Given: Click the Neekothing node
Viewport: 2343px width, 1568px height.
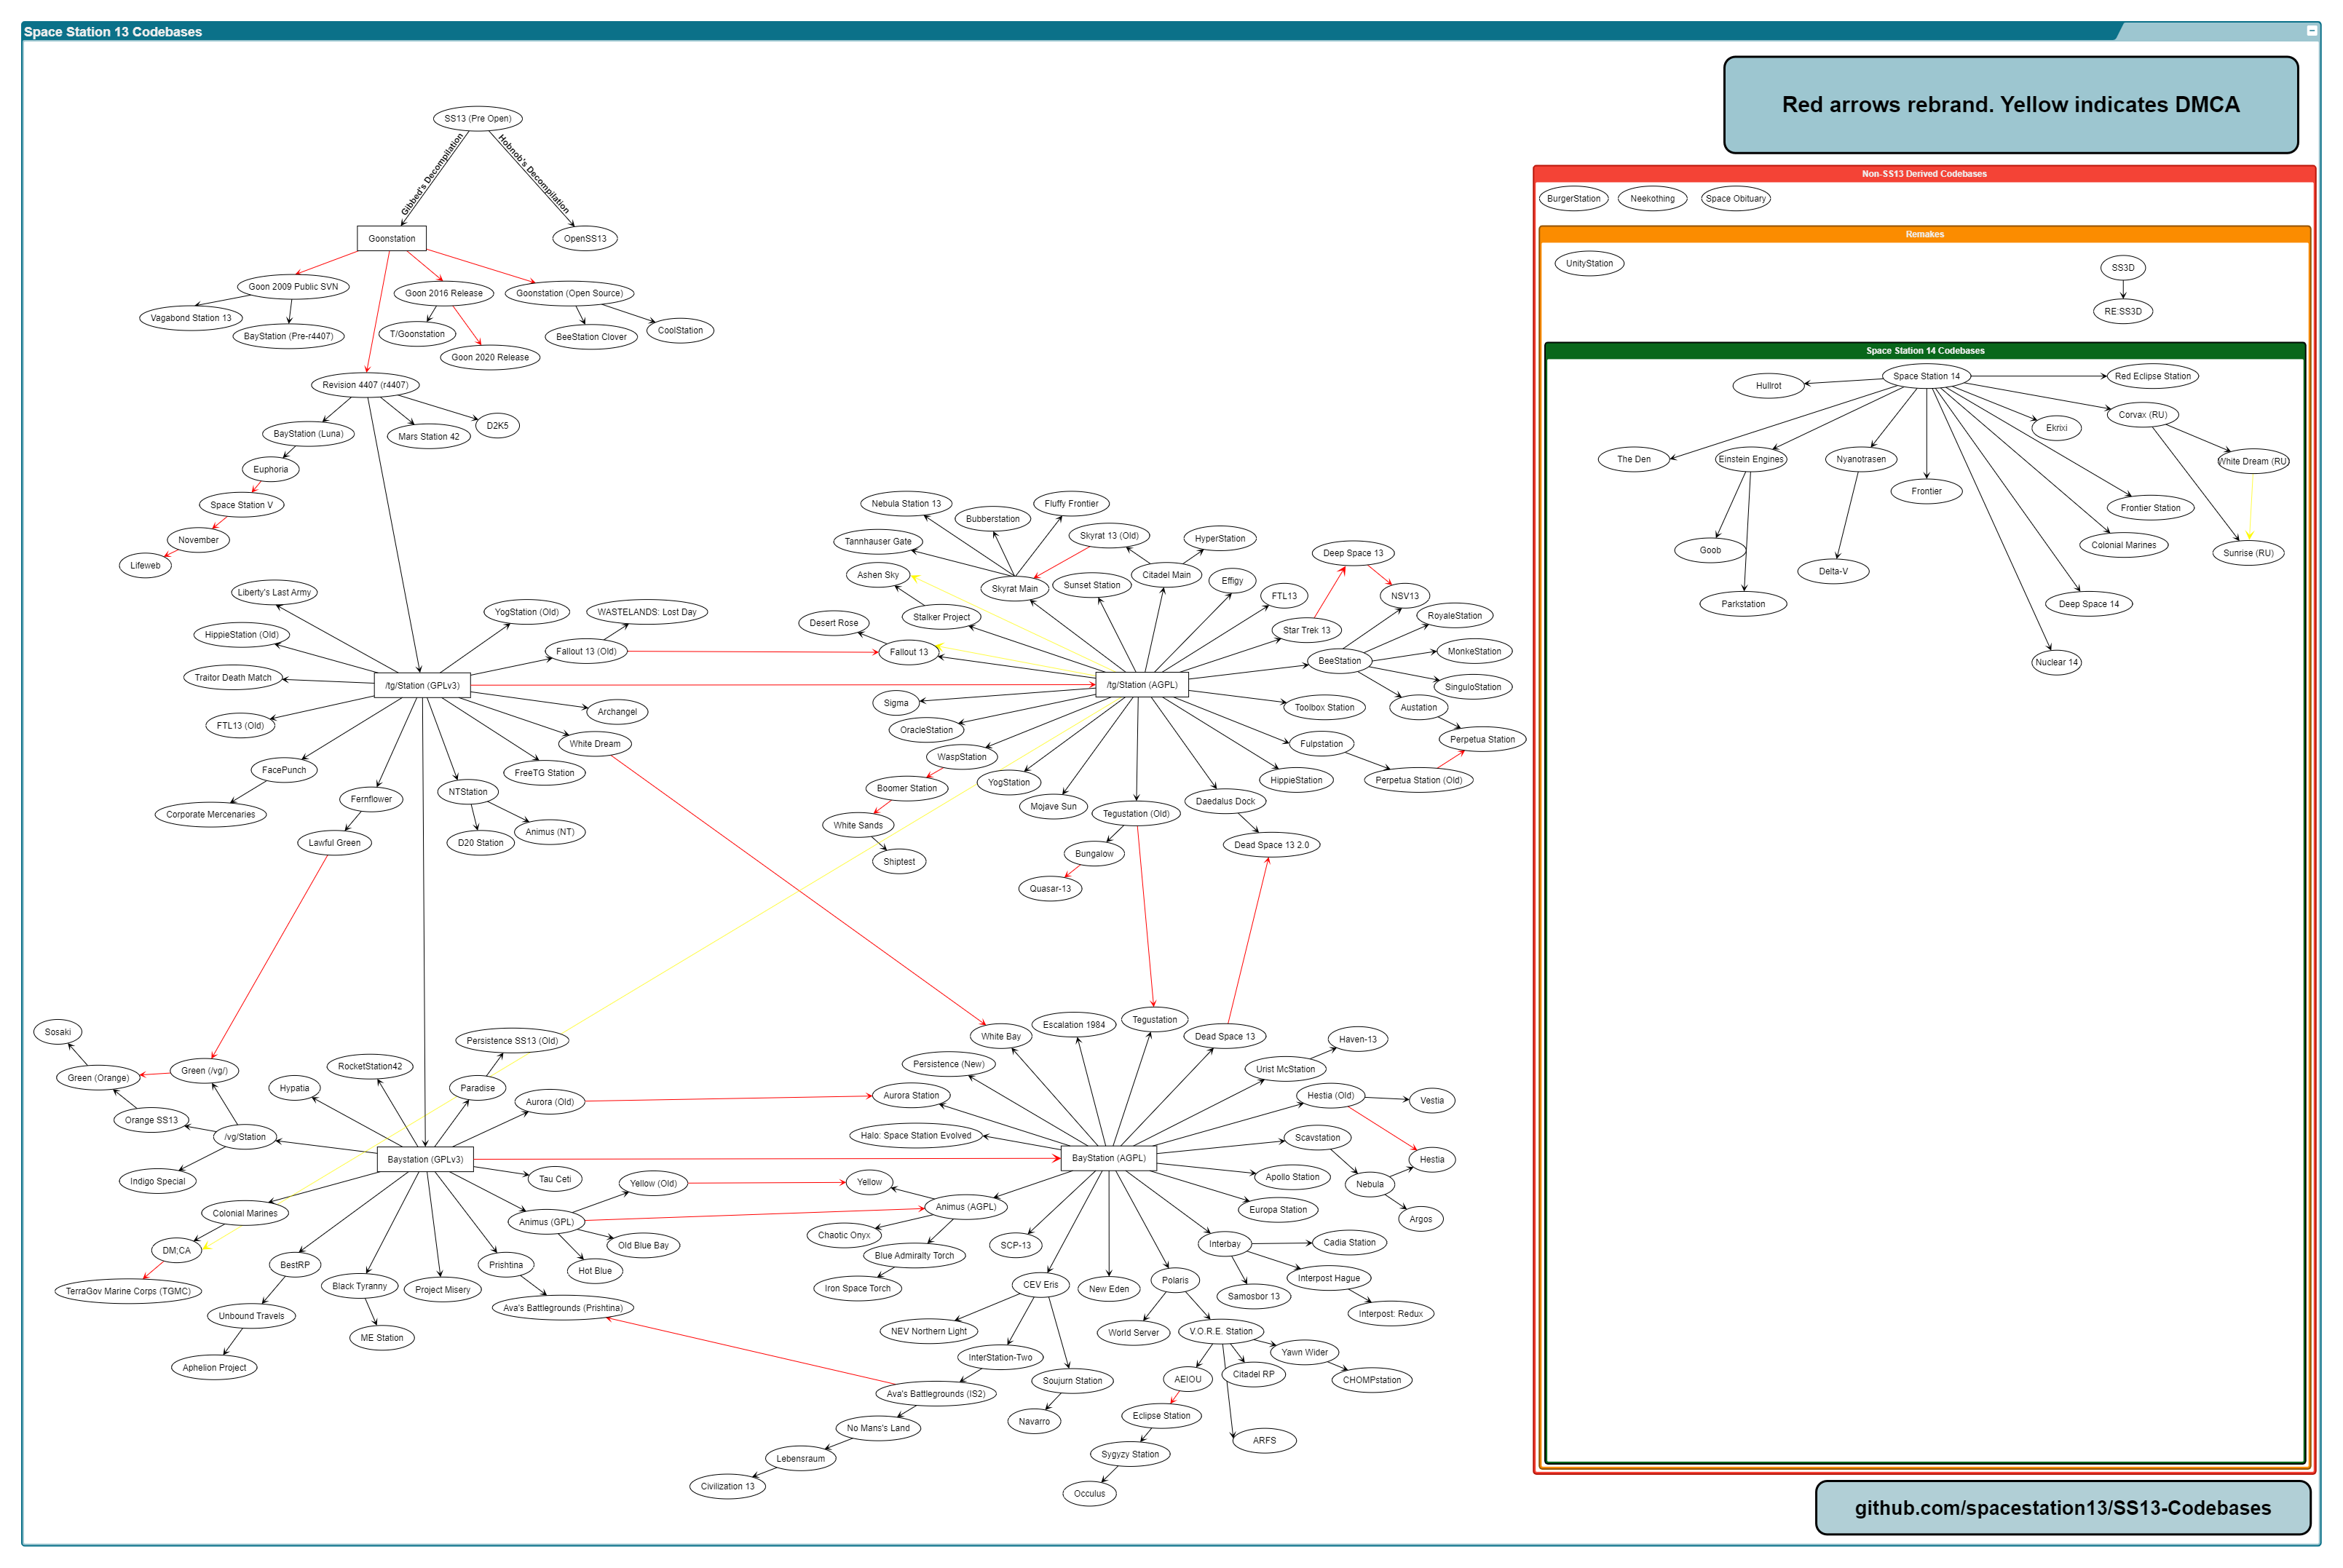Looking at the screenshot, I should tap(1652, 199).
